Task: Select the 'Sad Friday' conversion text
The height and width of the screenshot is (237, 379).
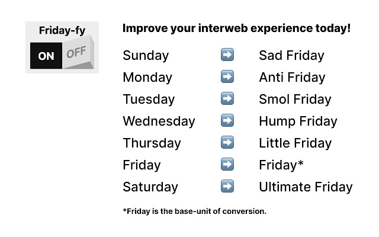Action: click(x=291, y=56)
